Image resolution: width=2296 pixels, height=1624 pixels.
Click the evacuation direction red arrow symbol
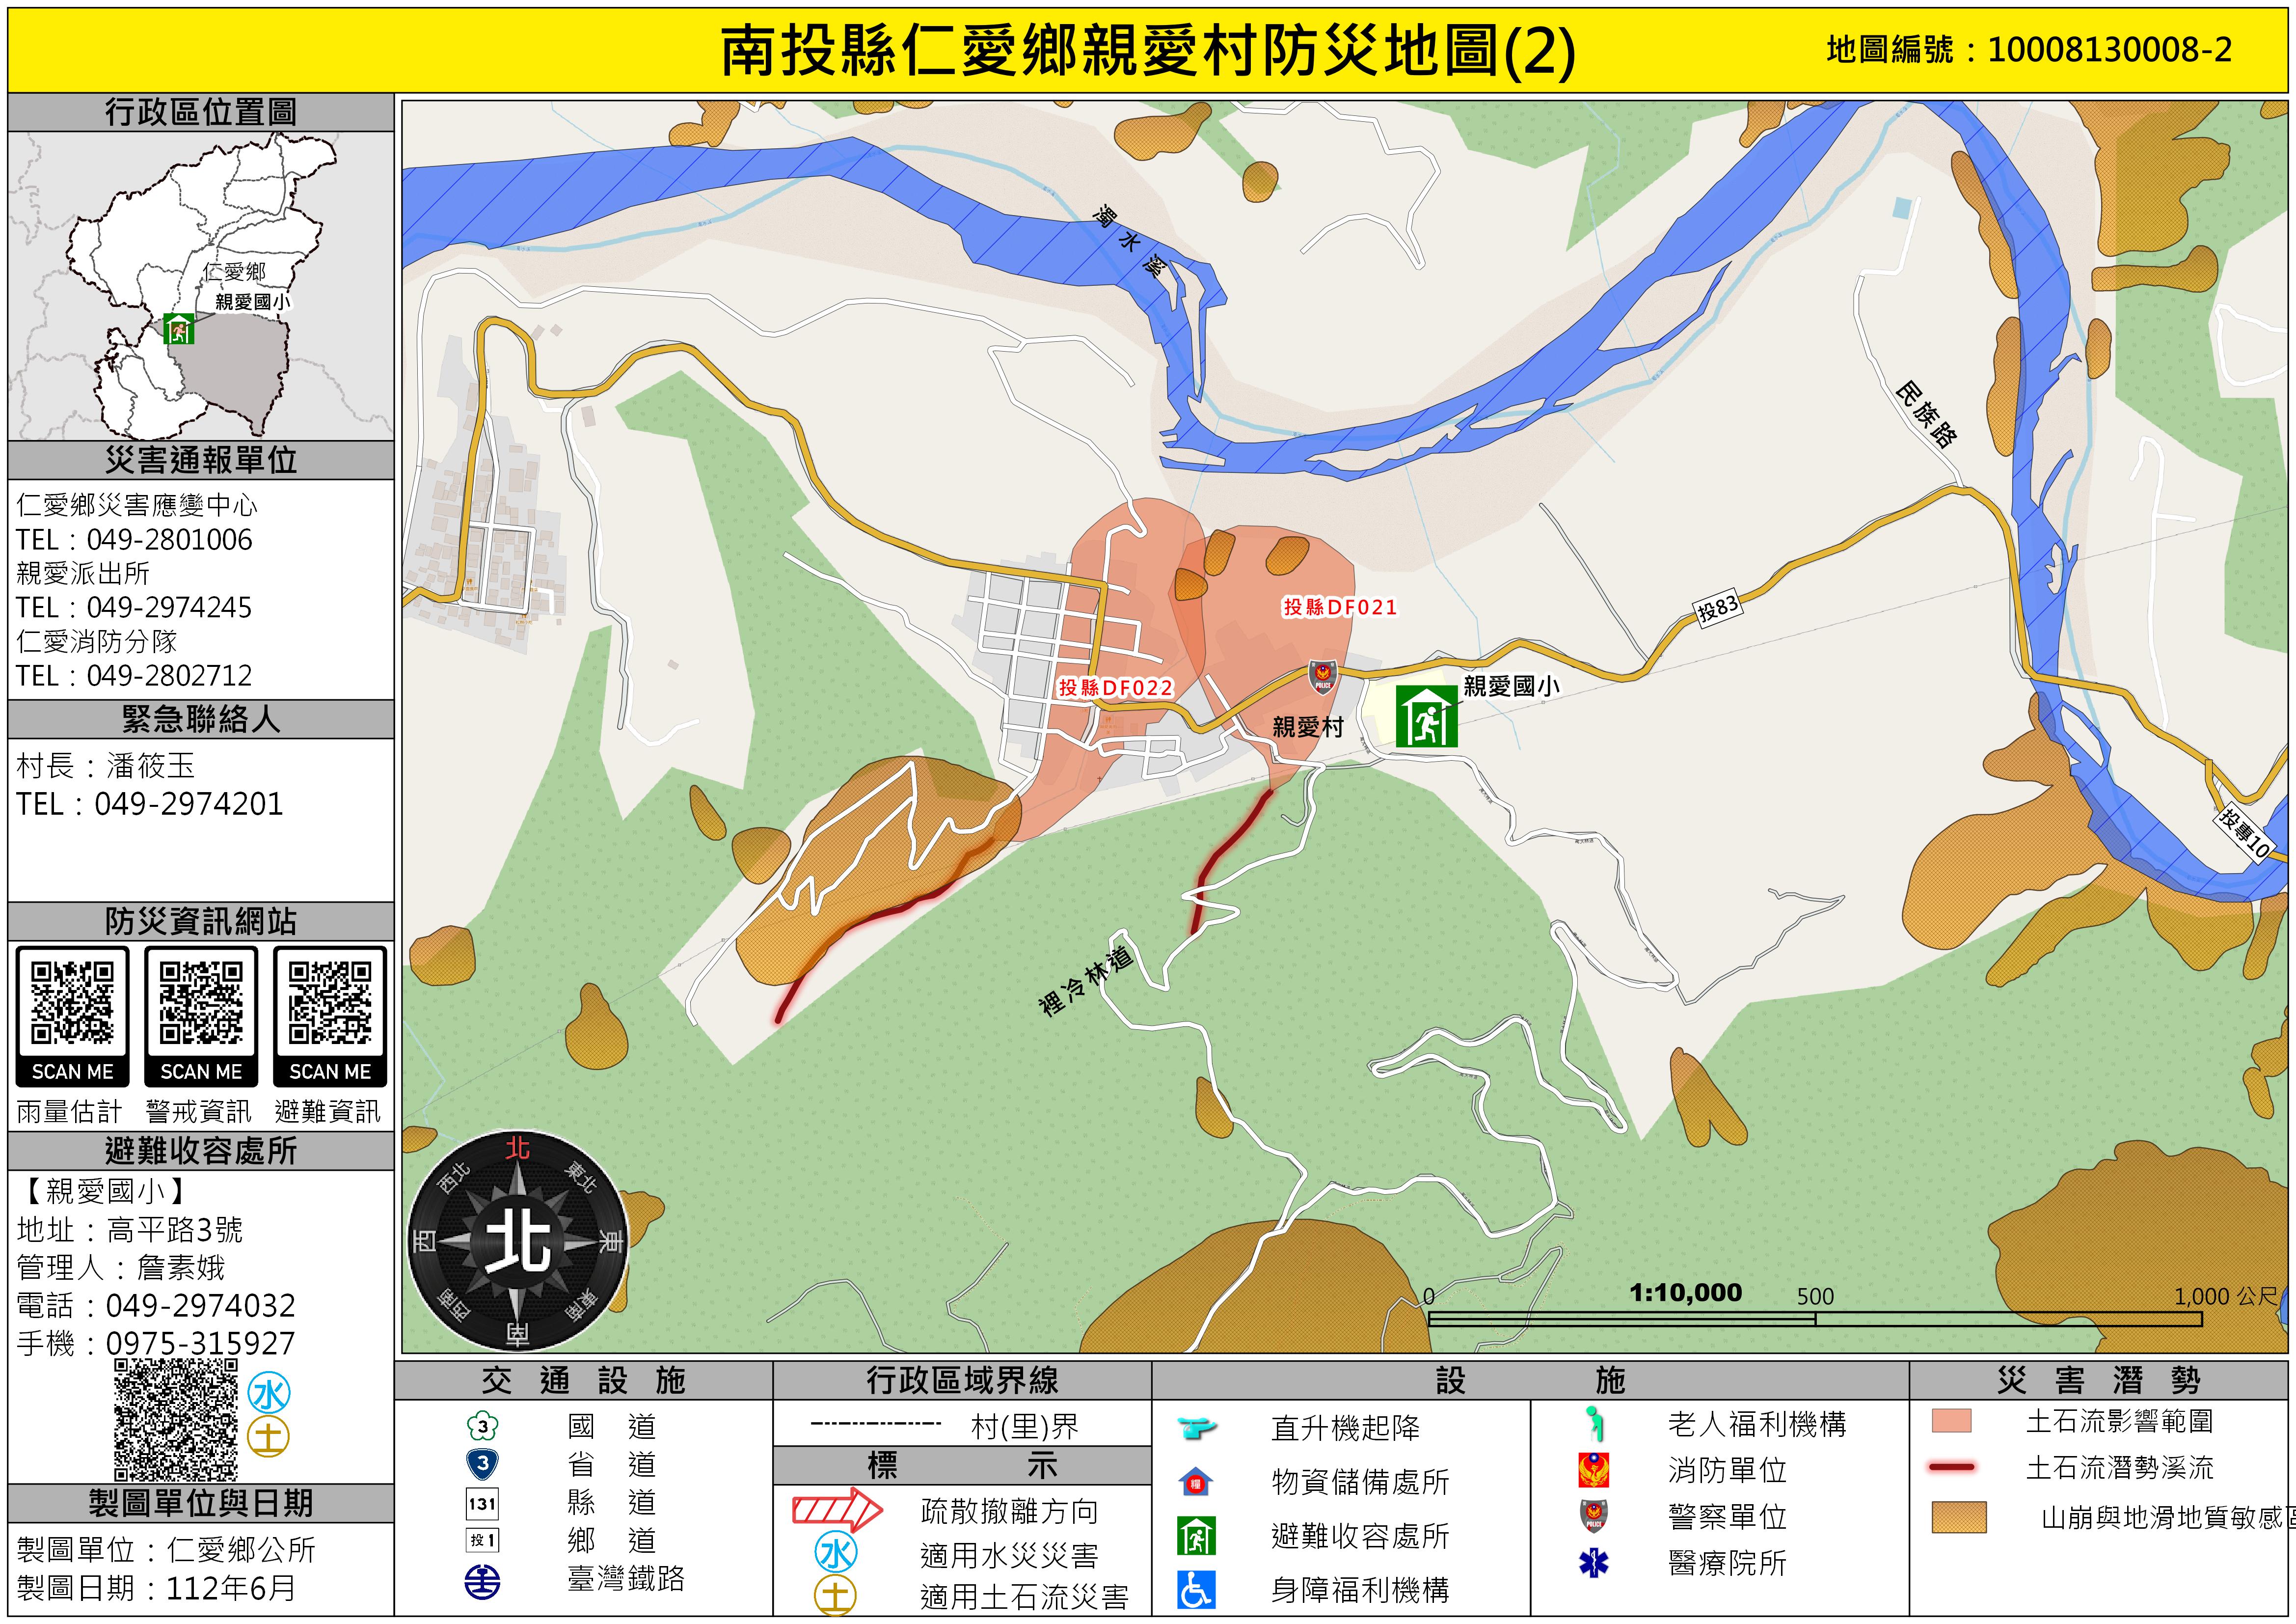coord(837,1509)
